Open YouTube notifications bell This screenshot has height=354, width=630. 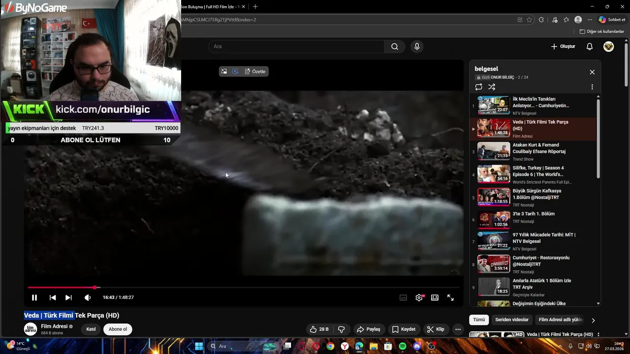pyautogui.click(x=590, y=46)
